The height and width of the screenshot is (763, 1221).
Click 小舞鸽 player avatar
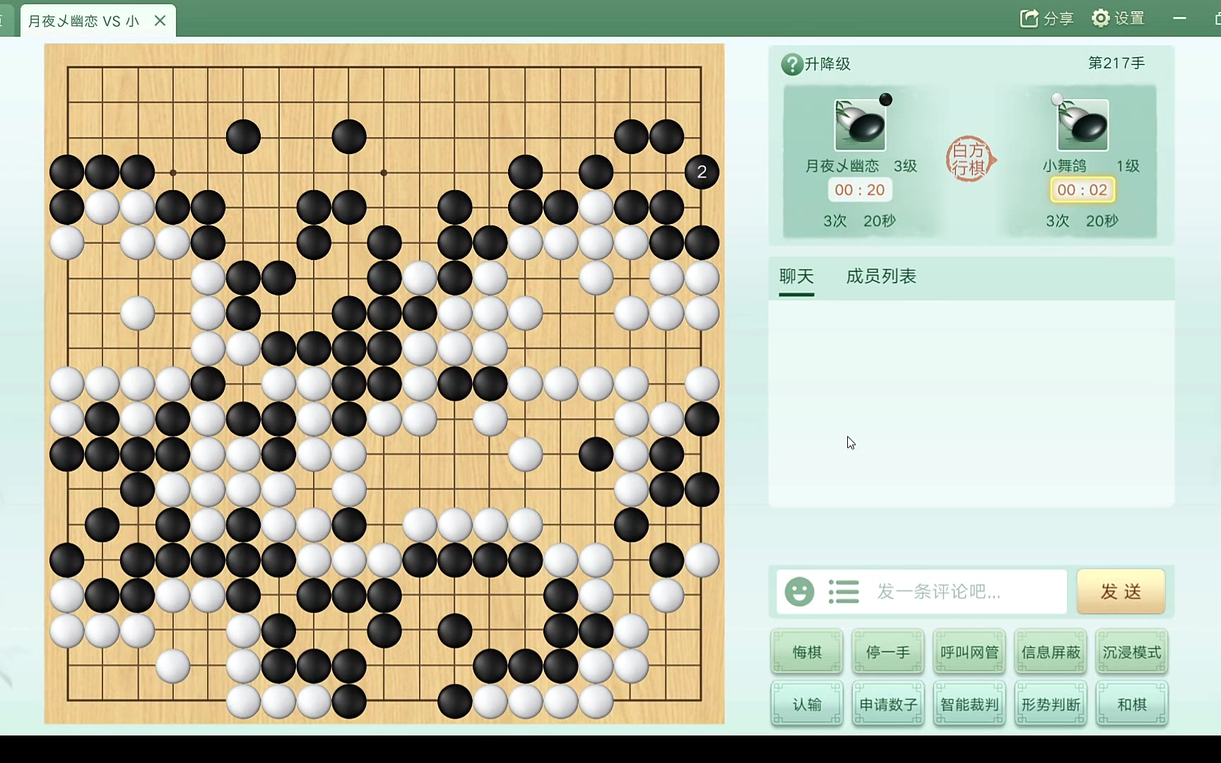click(1083, 125)
